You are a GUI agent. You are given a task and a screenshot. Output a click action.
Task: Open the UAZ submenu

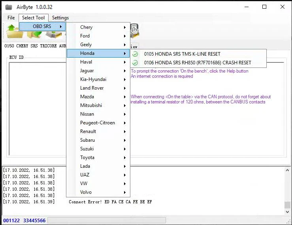pos(98,175)
